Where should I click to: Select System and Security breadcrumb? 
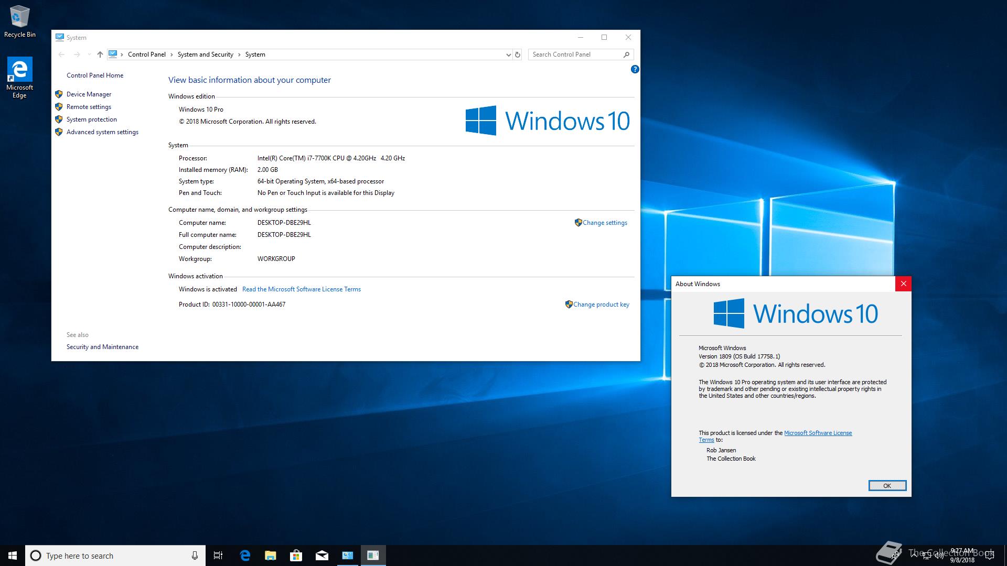(x=205, y=55)
